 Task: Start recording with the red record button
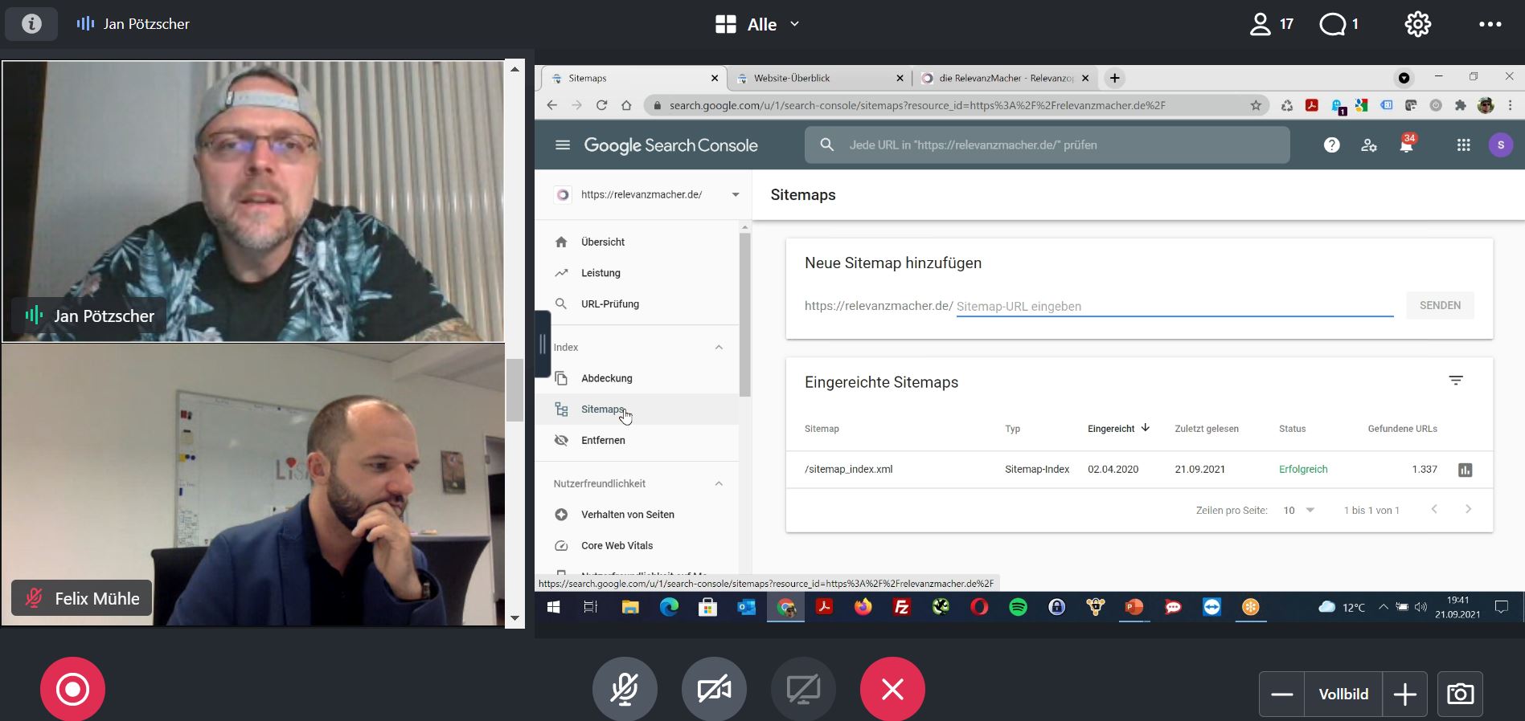point(72,689)
